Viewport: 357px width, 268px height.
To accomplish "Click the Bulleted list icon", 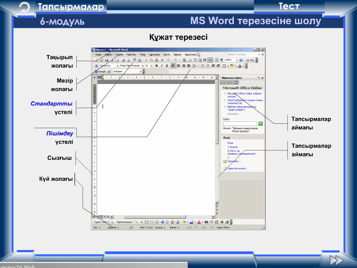I will pos(208,66).
